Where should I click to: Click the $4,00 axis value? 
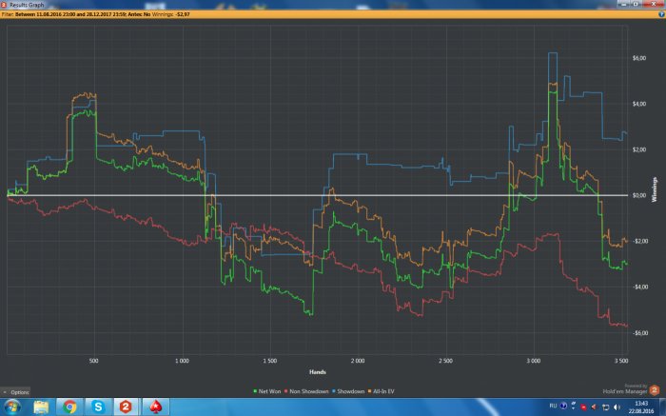coord(639,104)
